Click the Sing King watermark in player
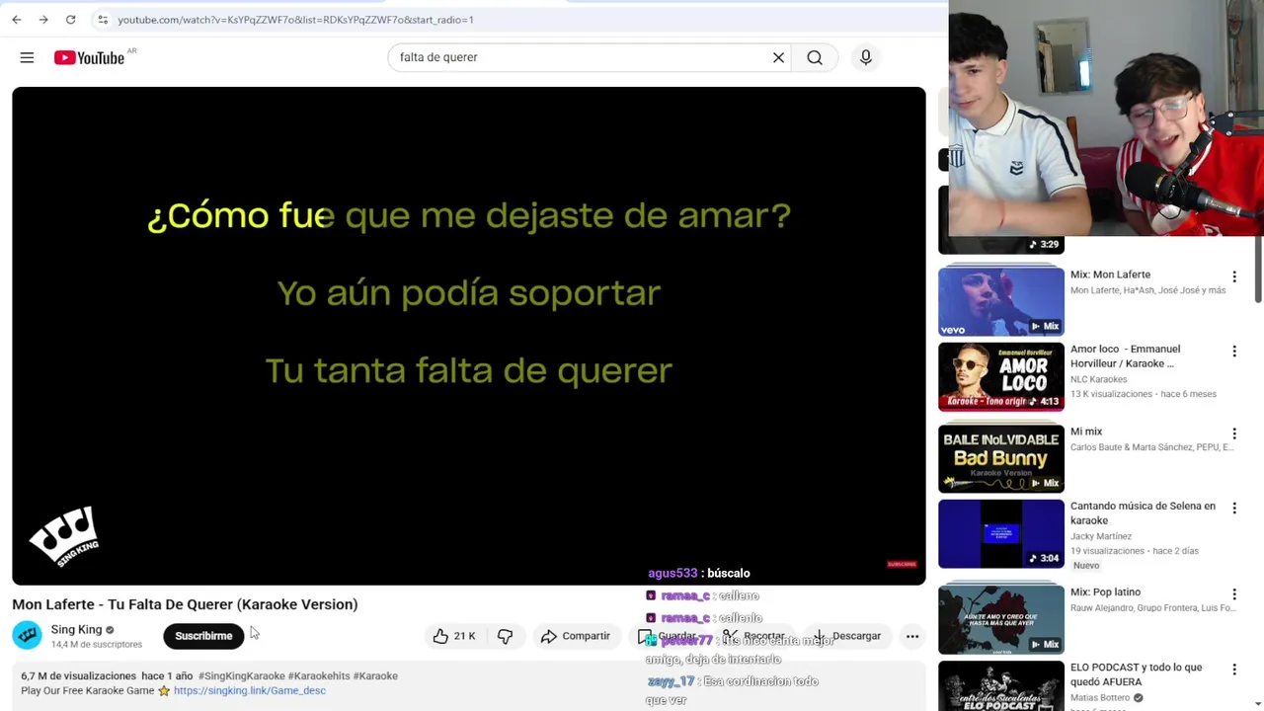The height and width of the screenshot is (711, 1264). click(64, 536)
